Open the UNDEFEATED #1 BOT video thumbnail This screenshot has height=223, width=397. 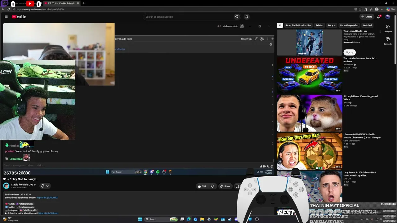(309, 75)
